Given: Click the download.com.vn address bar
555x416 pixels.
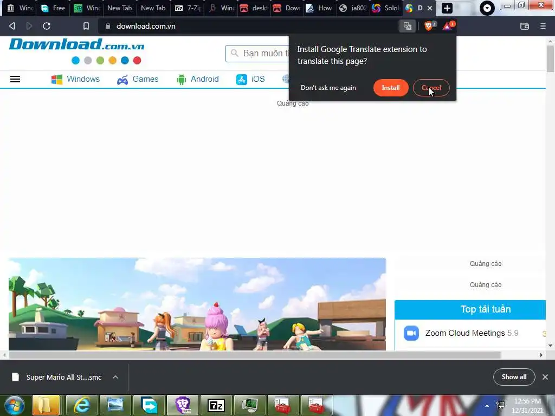Looking at the screenshot, I should click(x=248, y=26).
